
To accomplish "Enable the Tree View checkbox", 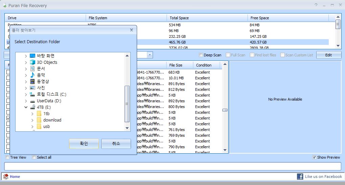I will (x=7, y=157).
